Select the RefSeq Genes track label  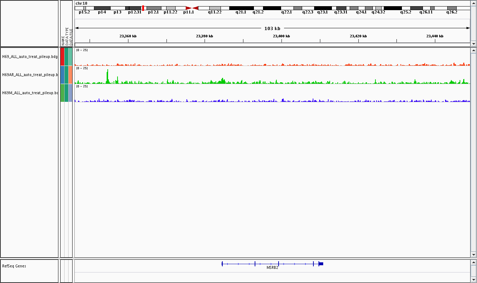pos(14,266)
